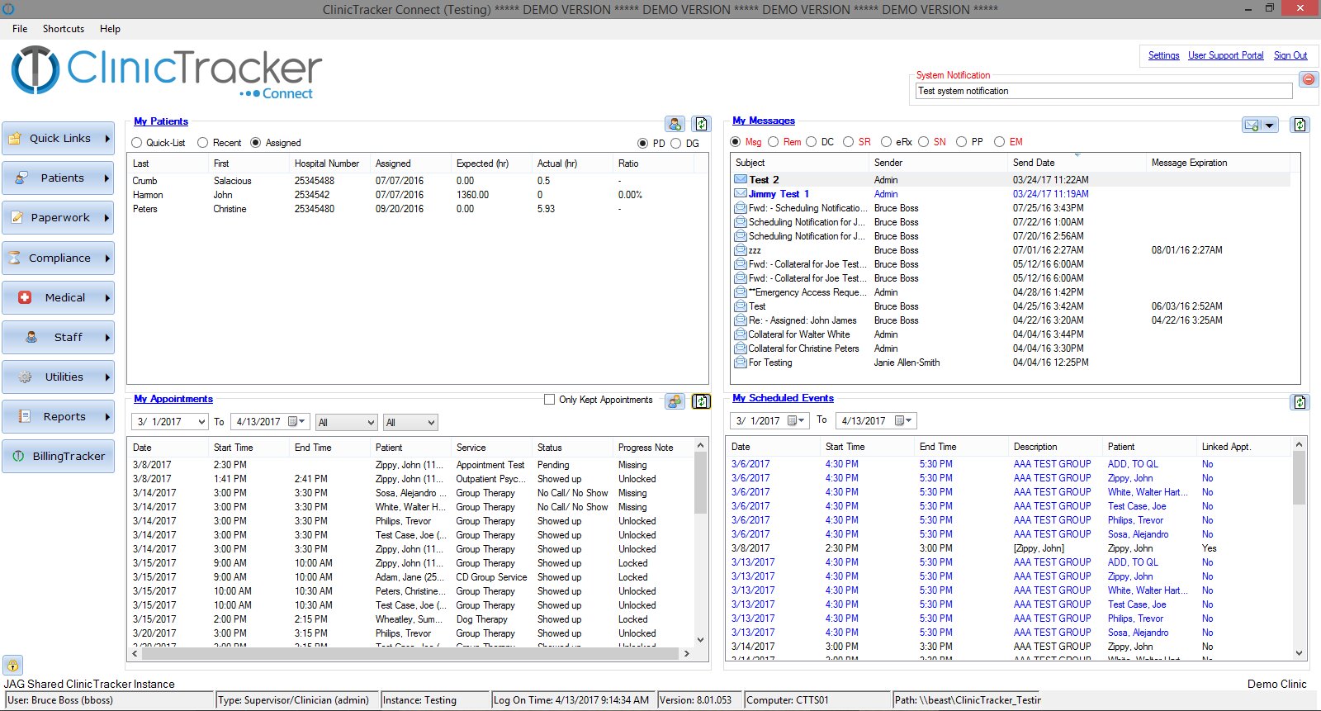
Task: Select the eRx message filter radio
Action: [x=886, y=142]
